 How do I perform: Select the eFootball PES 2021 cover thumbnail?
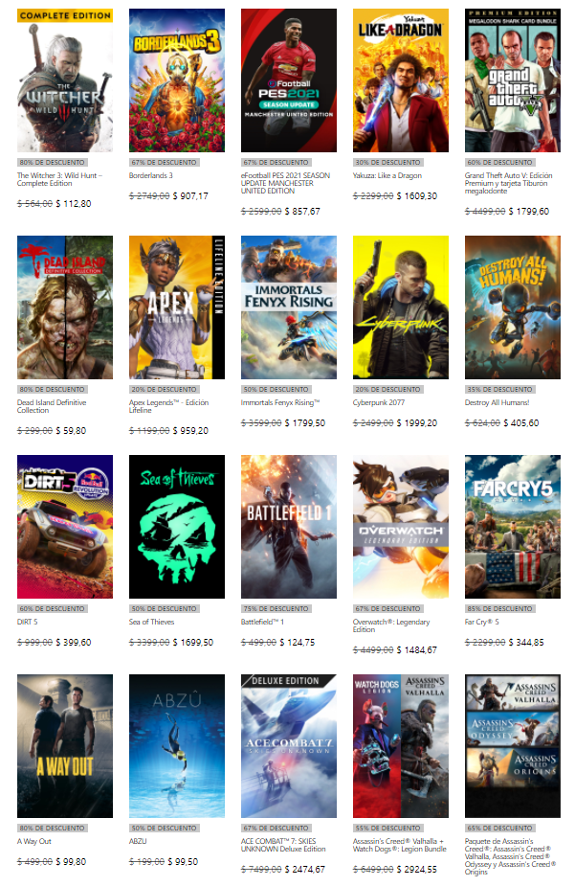[288, 80]
